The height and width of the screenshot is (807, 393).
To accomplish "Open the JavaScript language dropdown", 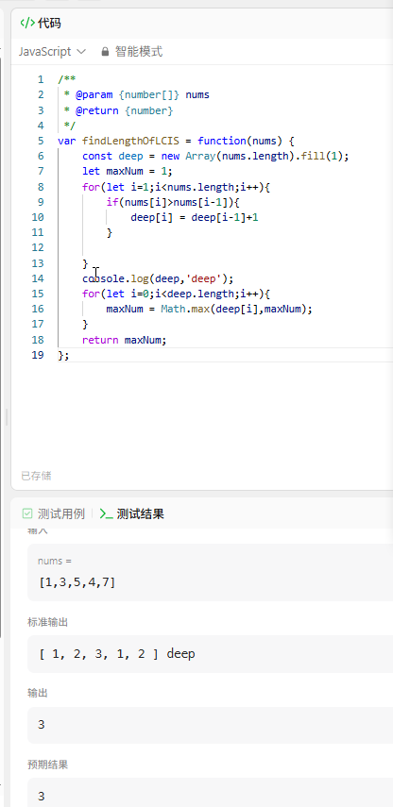I will (52, 52).
